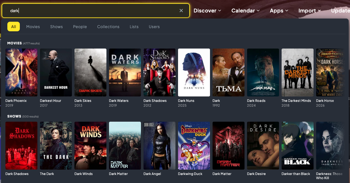Open the Dark 1992 movie poster
Image resolution: width=350 pixels, height=183 pixels.
point(229,72)
